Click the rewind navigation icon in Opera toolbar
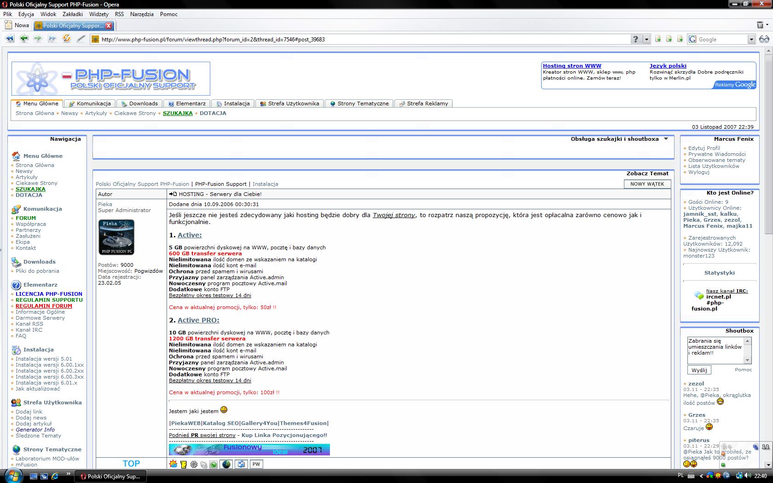The image size is (773, 483). [9, 39]
